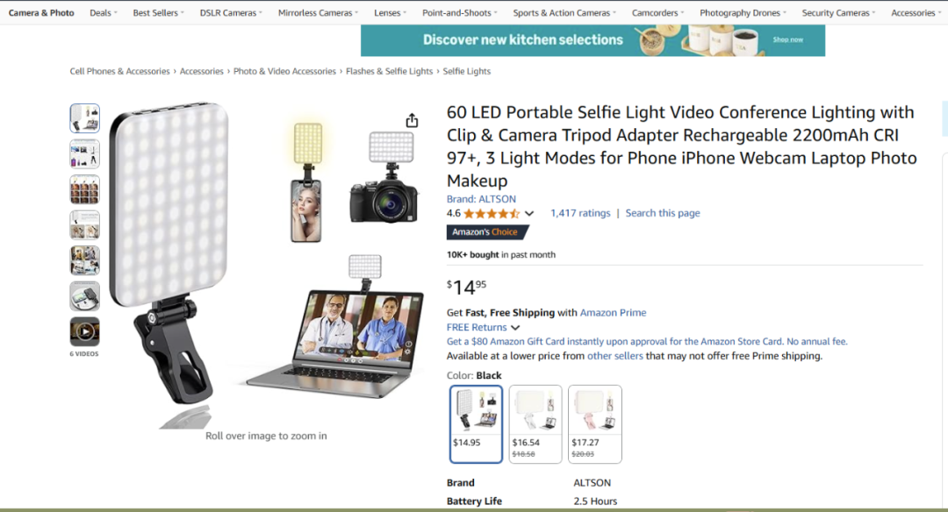Viewport: 948px width, 512px height.
Task: Visit the Brand: ALTSON store link
Action: tap(481, 199)
